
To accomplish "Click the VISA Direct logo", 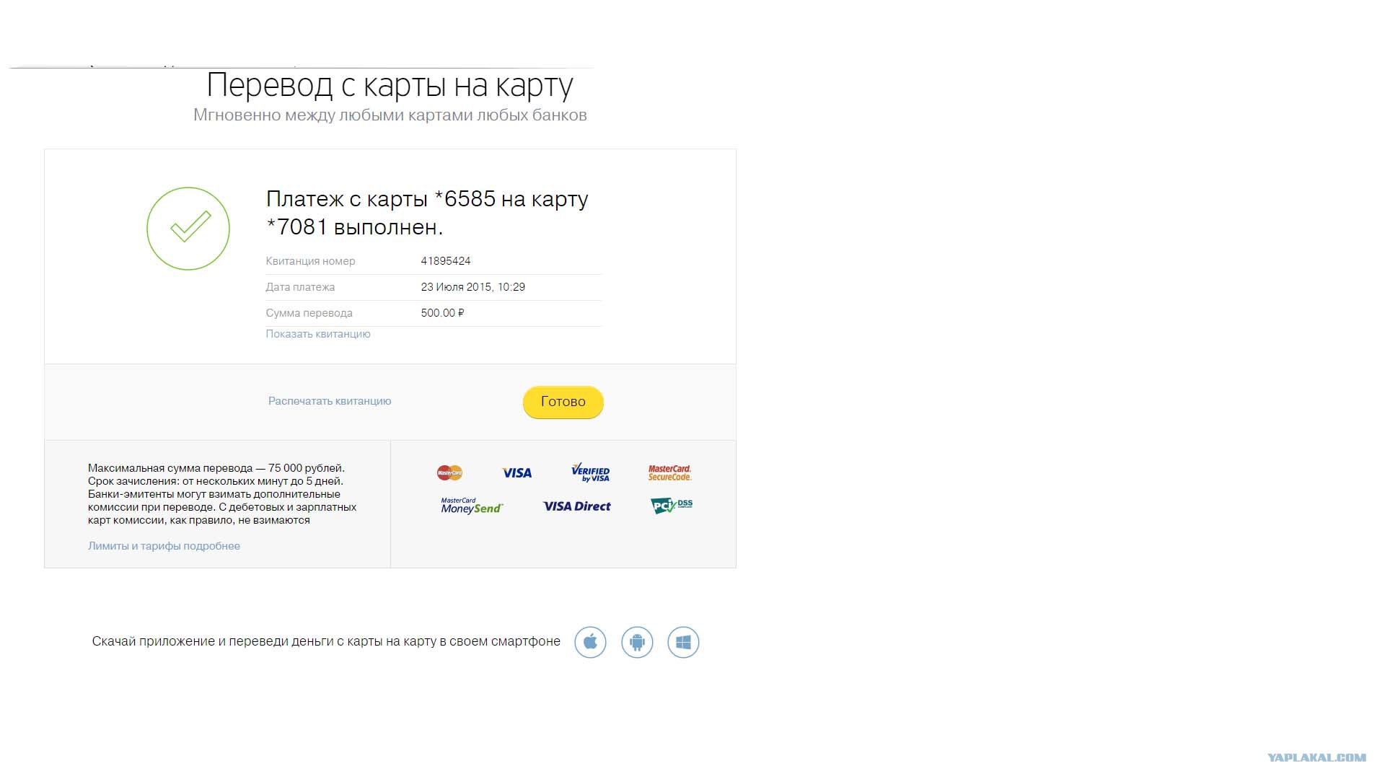I will (577, 506).
